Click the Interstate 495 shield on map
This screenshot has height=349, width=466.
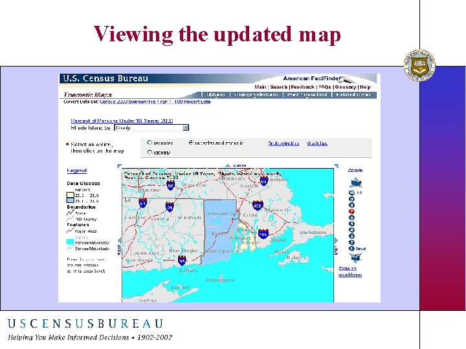[x=258, y=206]
